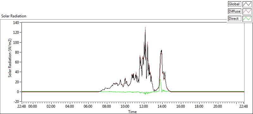Select the 120 y-axis value

[x=16, y=33]
